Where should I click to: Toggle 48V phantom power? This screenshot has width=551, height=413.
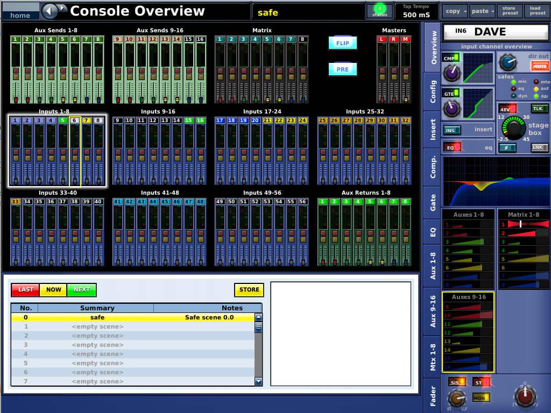pos(507,109)
